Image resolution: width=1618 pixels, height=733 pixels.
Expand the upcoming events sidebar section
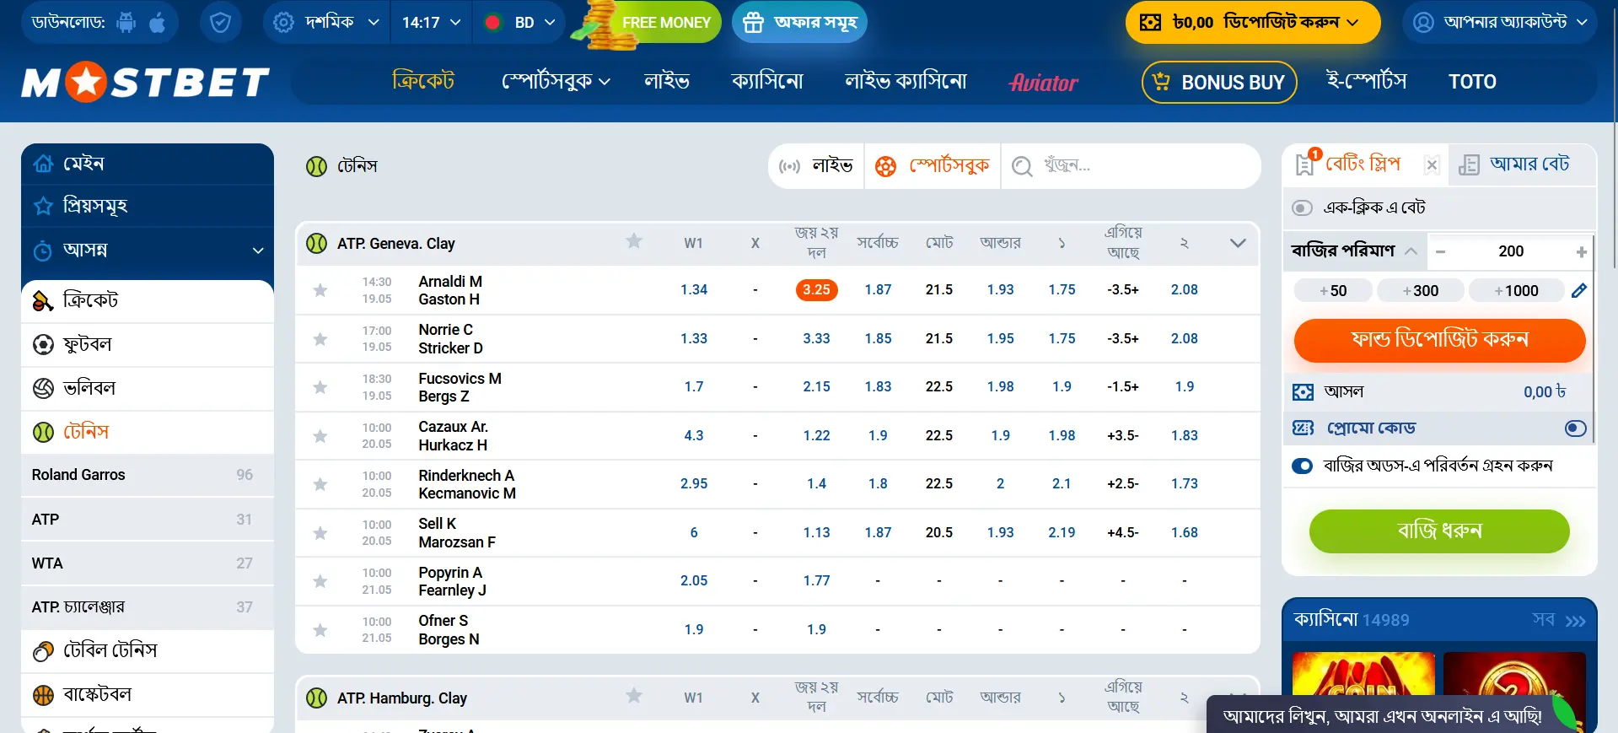(148, 251)
